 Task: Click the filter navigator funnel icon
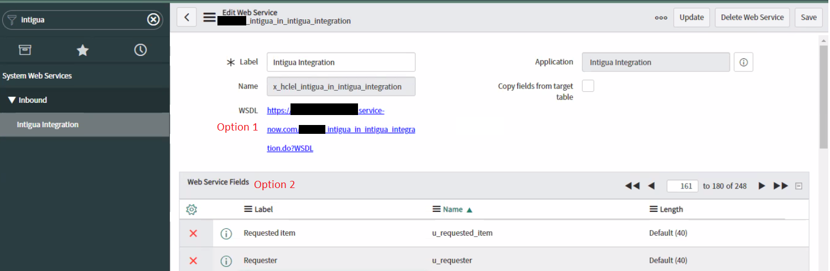pyautogui.click(x=12, y=20)
